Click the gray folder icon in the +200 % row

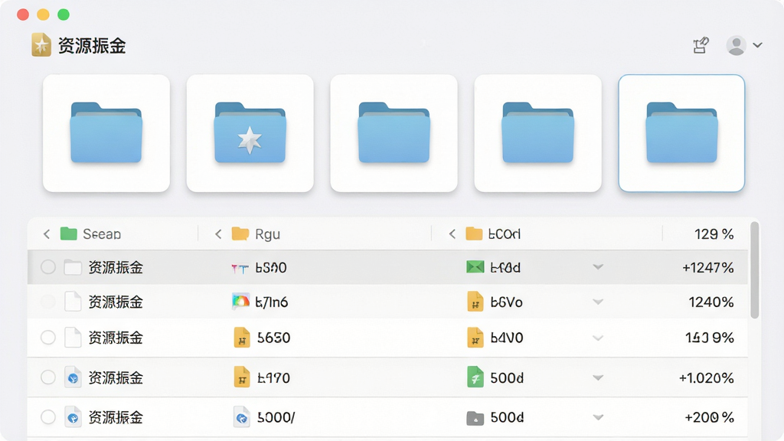coord(475,418)
